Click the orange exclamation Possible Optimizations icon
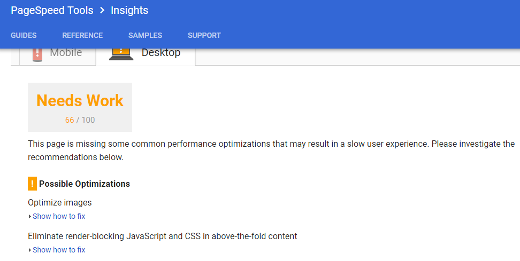Viewport: 520px width, 261px height. 32,184
